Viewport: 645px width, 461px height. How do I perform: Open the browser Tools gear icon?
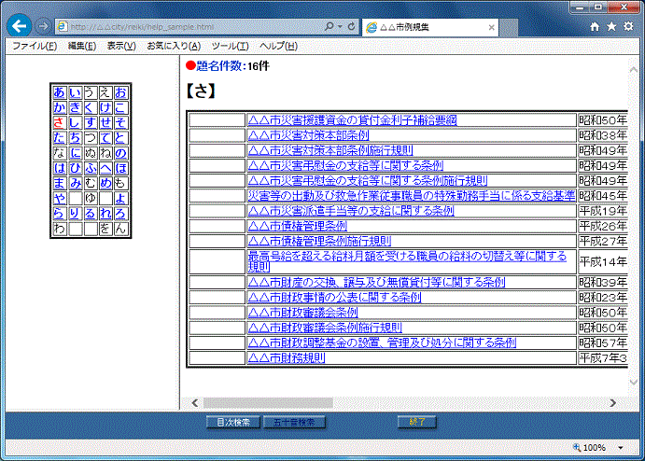[x=629, y=27]
